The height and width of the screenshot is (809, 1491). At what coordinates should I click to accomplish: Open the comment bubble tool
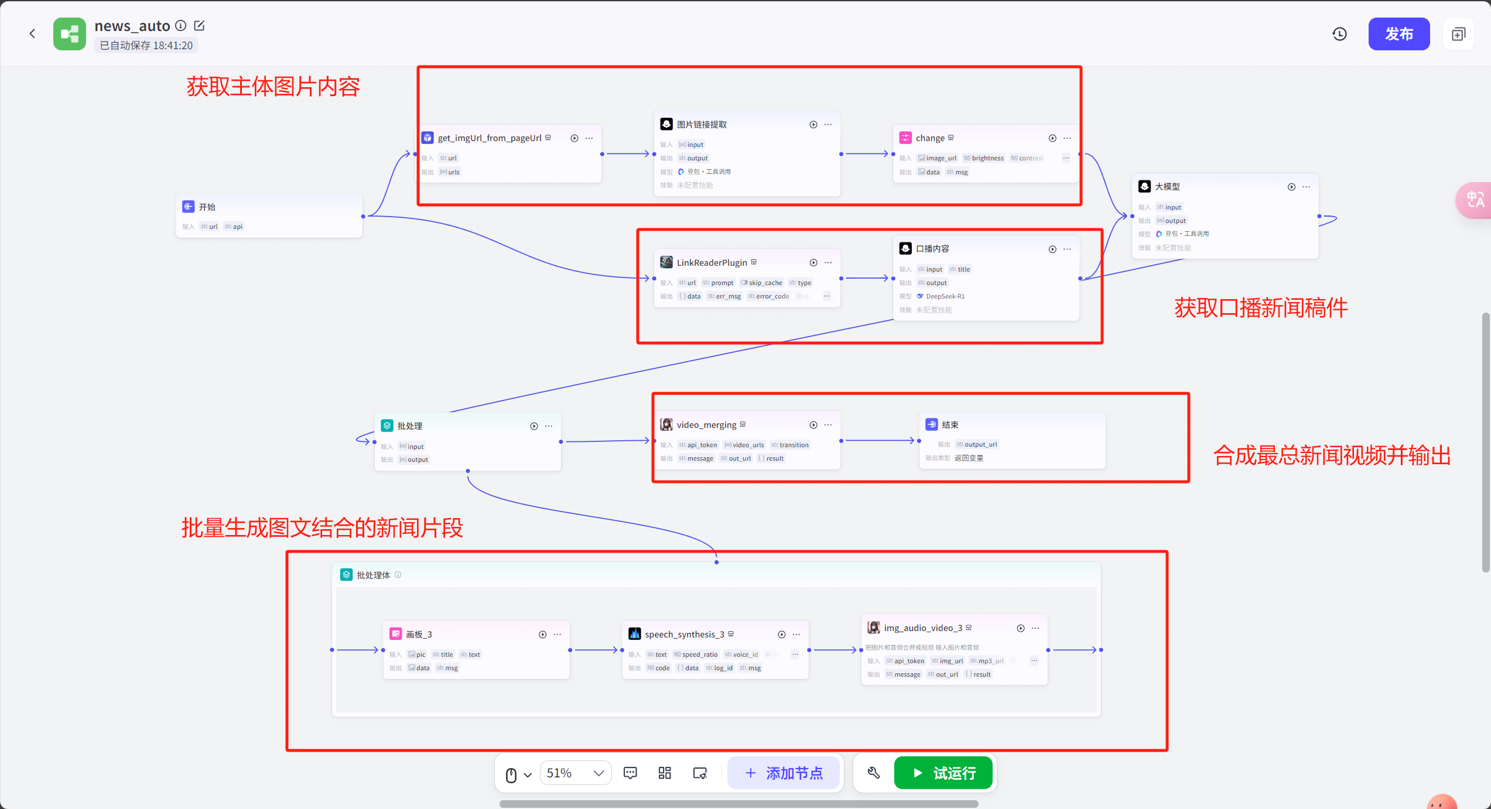(x=630, y=773)
